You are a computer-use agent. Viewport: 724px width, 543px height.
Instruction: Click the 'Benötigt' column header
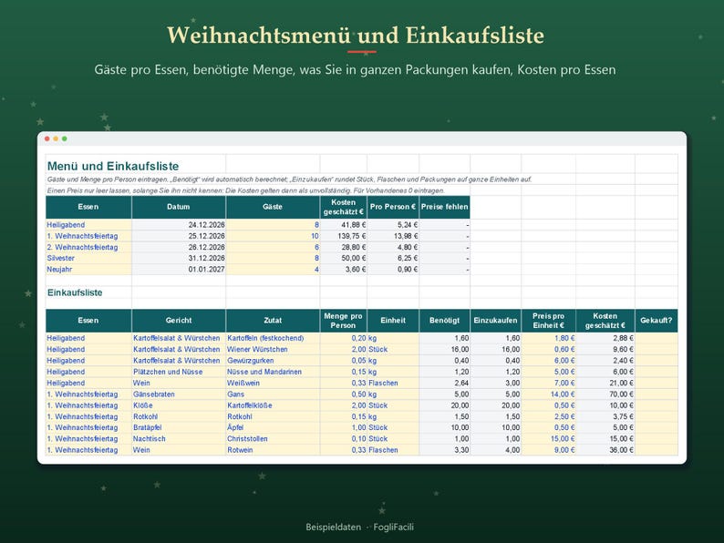[x=445, y=321]
